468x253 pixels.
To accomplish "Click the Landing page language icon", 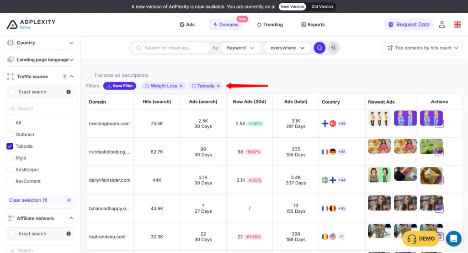I will click(11, 60).
